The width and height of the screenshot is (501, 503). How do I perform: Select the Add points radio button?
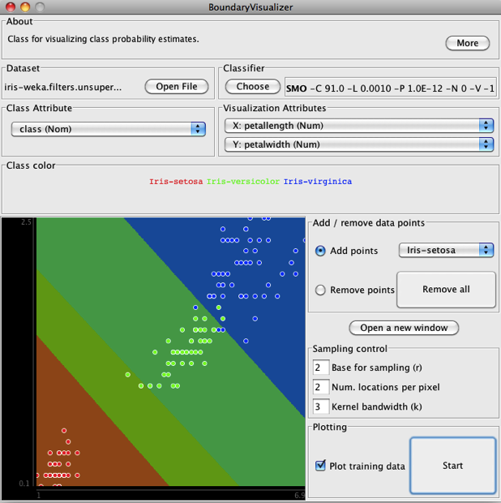pos(321,251)
